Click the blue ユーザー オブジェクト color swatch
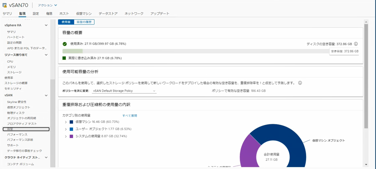376x169 pixels. 71,129
